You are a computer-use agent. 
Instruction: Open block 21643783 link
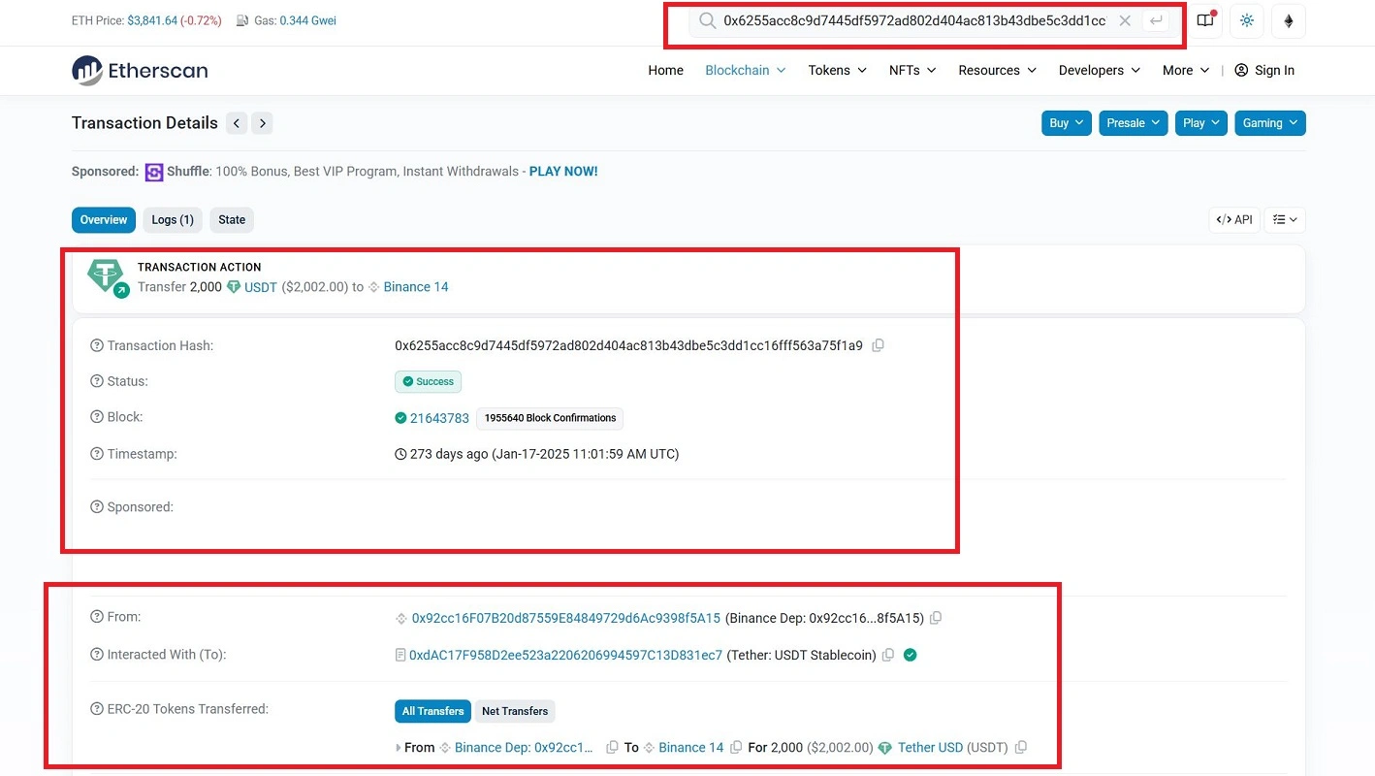tap(439, 418)
